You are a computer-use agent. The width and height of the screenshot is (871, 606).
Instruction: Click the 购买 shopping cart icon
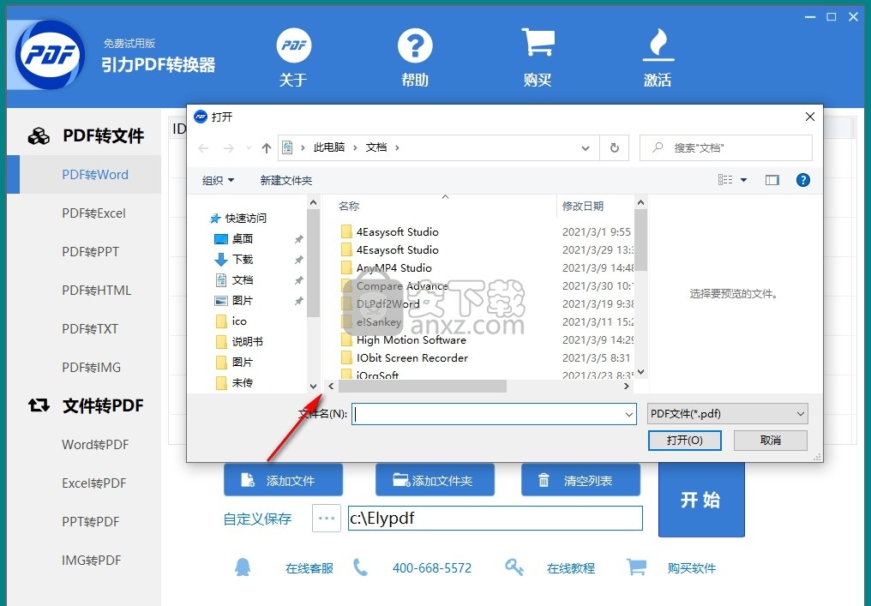(x=538, y=43)
